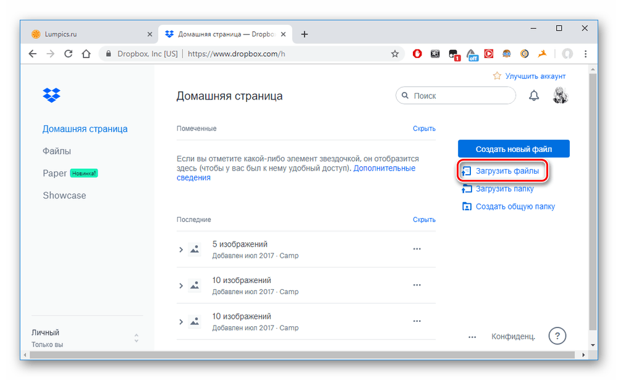Click the horizontal scrollbar at the bottom

pyautogui.click(x=302, y=355)
